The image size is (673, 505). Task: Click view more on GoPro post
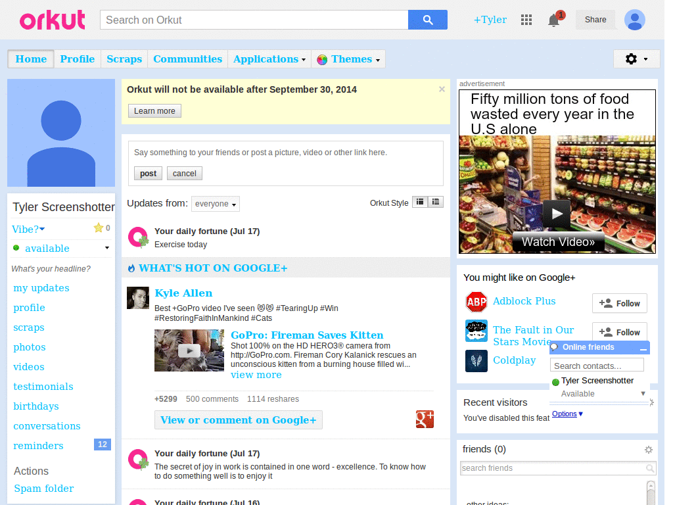click(x=256, y=375)
